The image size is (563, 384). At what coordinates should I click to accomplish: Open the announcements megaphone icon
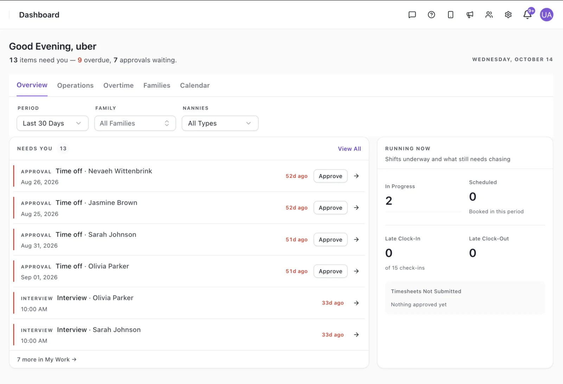pos(470,15)
